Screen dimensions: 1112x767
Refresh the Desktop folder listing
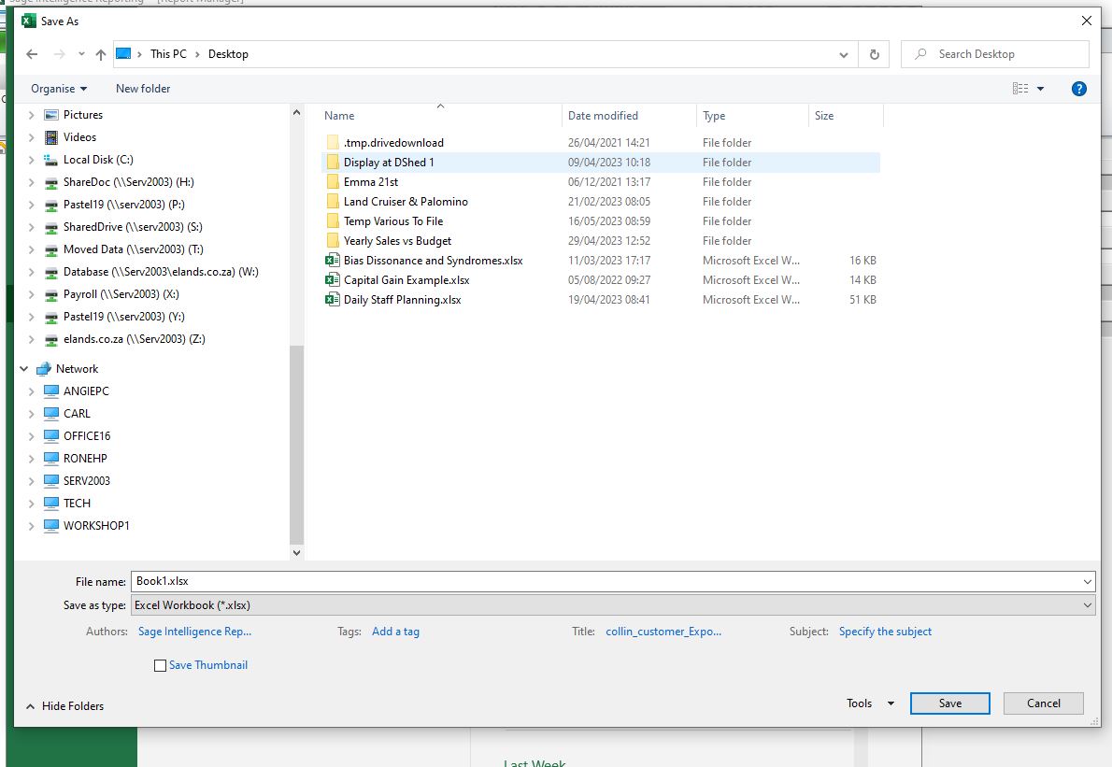point(874,54)
